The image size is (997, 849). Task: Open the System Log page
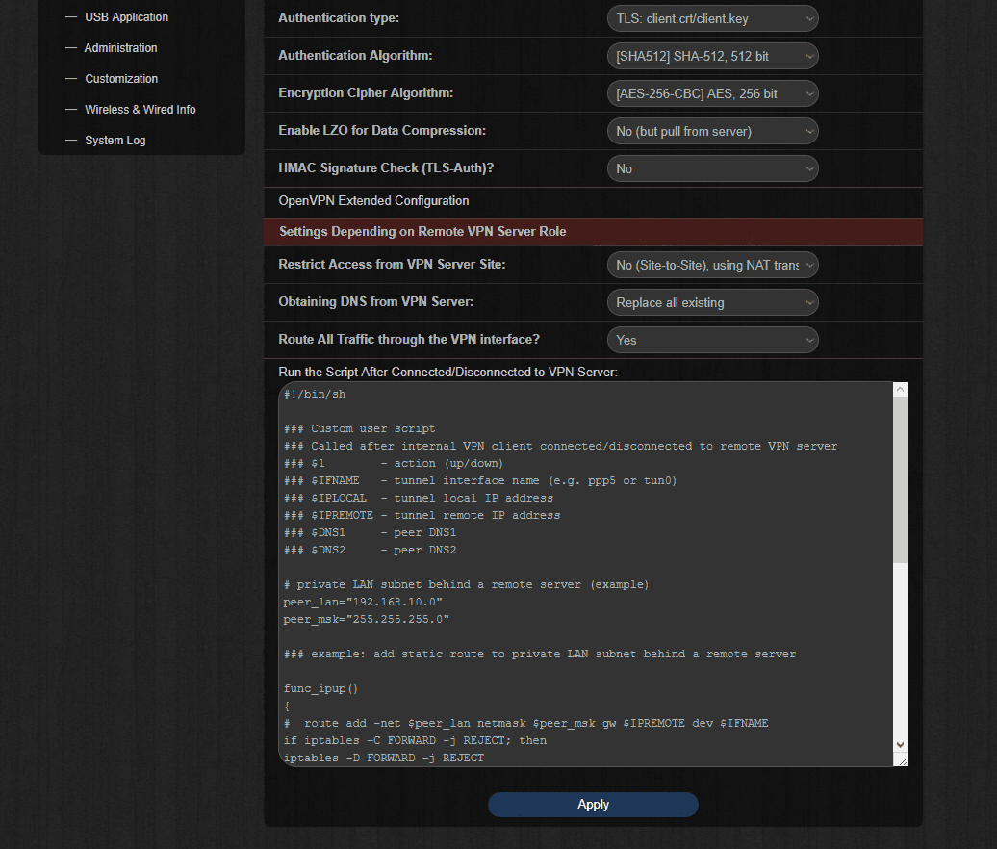115,140
